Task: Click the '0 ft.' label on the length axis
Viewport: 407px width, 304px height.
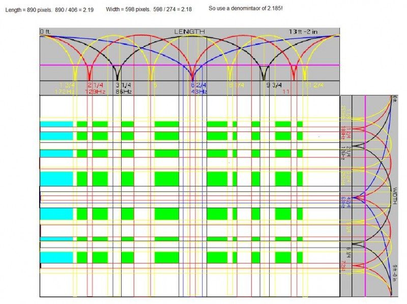Action: pyautogui.click(x=45, y=32)
